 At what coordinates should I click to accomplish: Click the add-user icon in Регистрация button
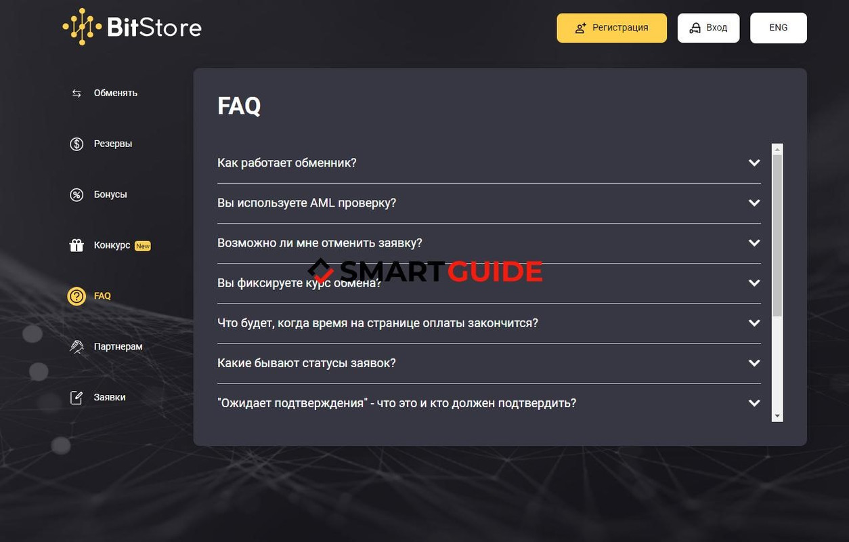point(580,28)
